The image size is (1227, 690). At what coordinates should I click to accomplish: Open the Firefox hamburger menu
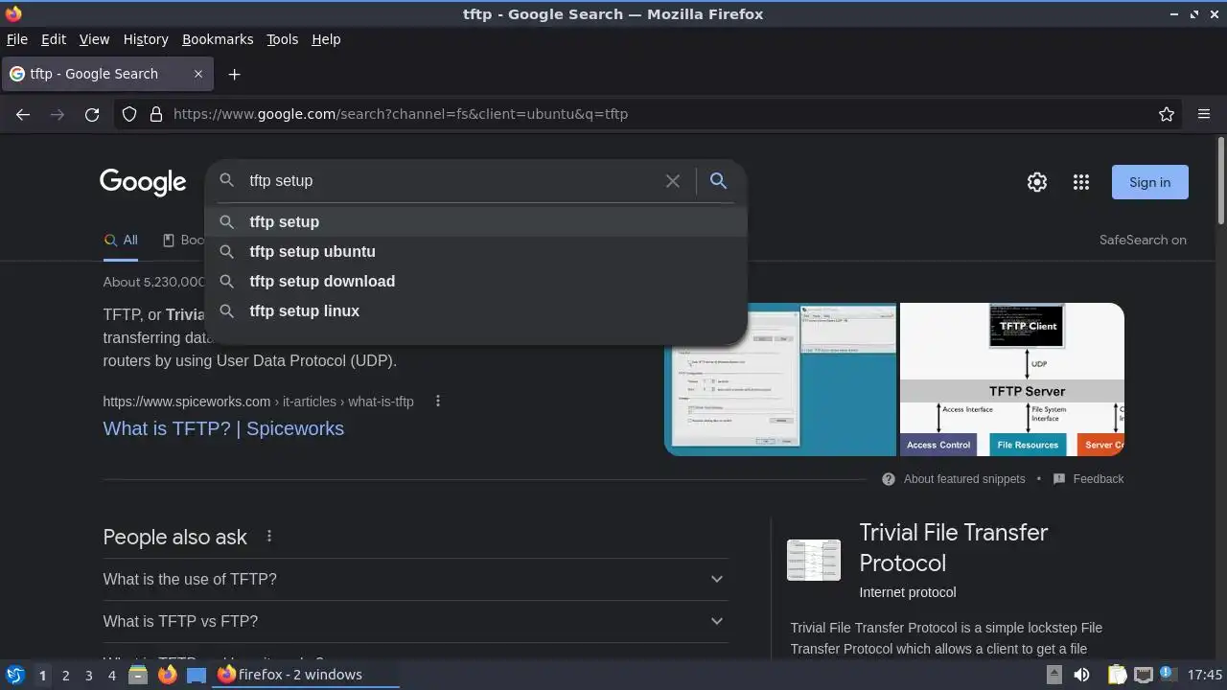click(1204, 114)
